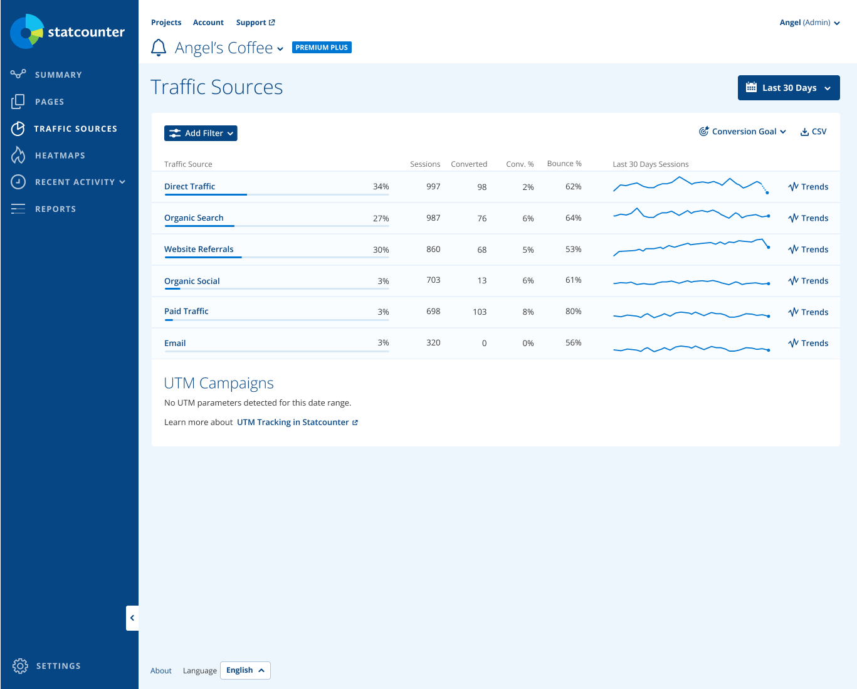Click the Settings gear icon
This screenshot has height=689, width=857.
tap(20, 666)
